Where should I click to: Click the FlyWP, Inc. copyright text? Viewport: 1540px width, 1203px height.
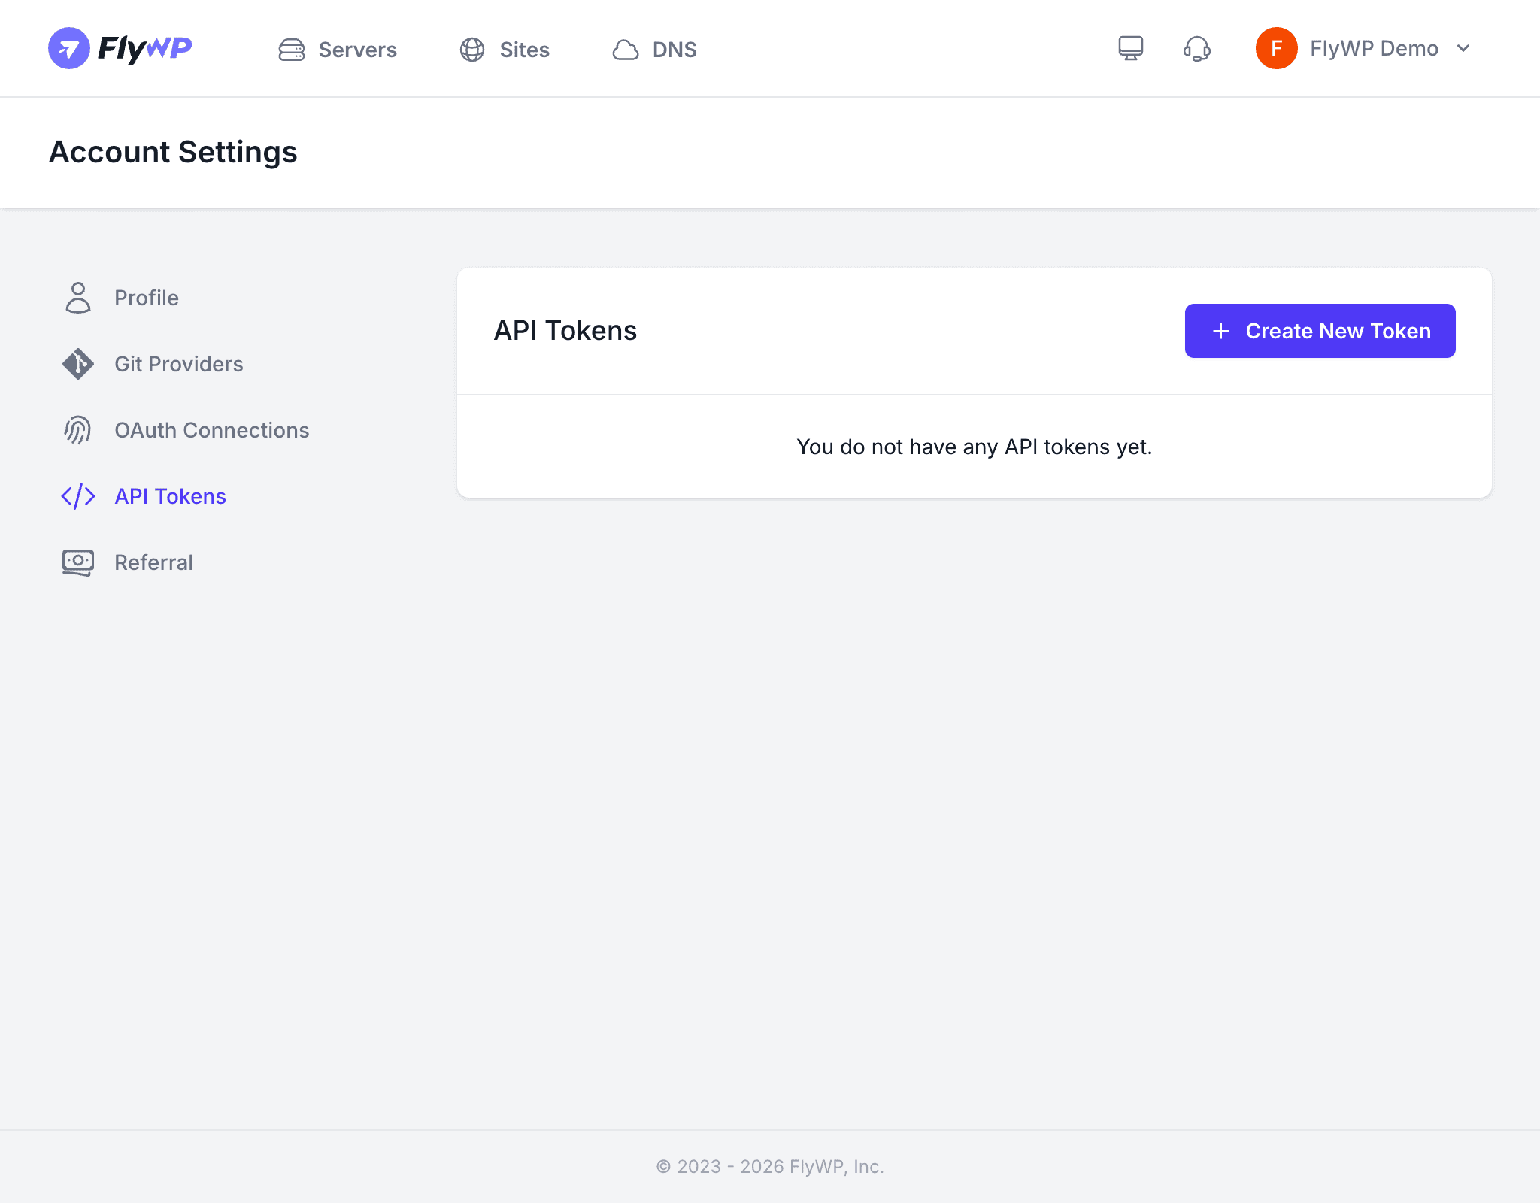click(x=770, y=1166)
